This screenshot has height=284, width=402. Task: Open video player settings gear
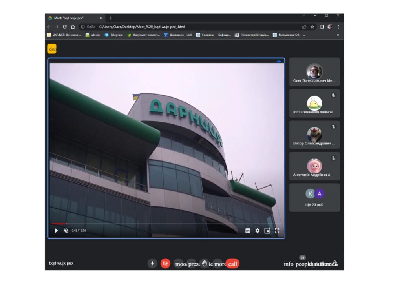coord(258,231)
